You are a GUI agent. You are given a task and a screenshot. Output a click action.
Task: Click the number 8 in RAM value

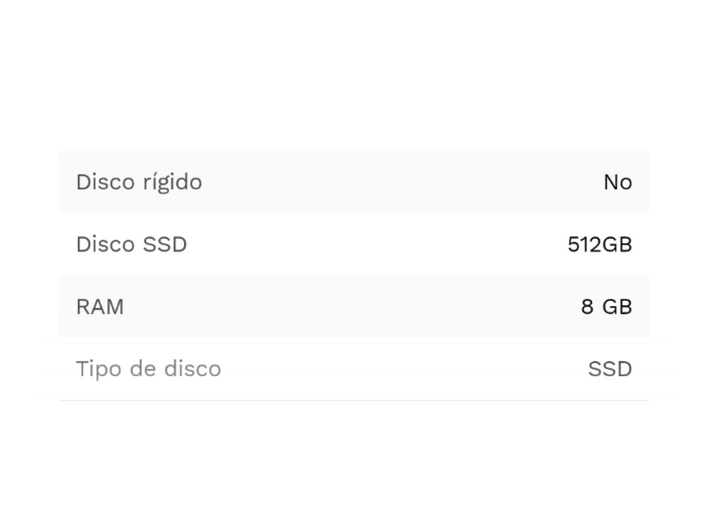(587, 306)
